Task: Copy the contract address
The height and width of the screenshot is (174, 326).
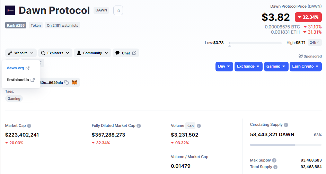Action: point(67,82)
